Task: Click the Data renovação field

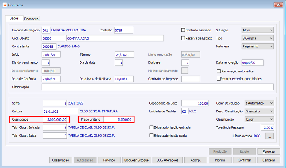Action: 253,63
